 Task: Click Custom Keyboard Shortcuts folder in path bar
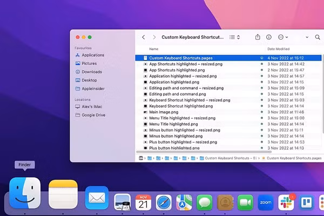(228, 158)
